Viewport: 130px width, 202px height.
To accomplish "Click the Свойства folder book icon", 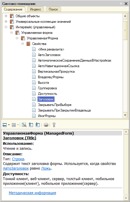I will click(28, 44).
